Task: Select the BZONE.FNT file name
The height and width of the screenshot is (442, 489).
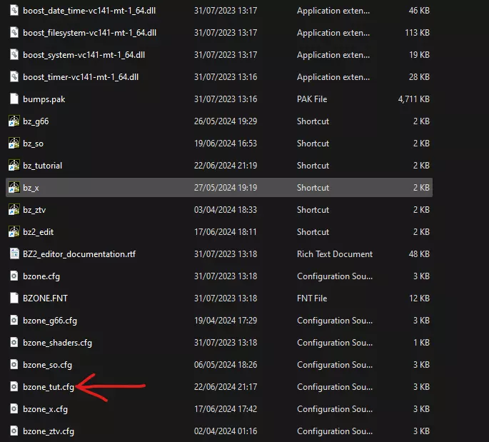Action: [x=45, y=298]
